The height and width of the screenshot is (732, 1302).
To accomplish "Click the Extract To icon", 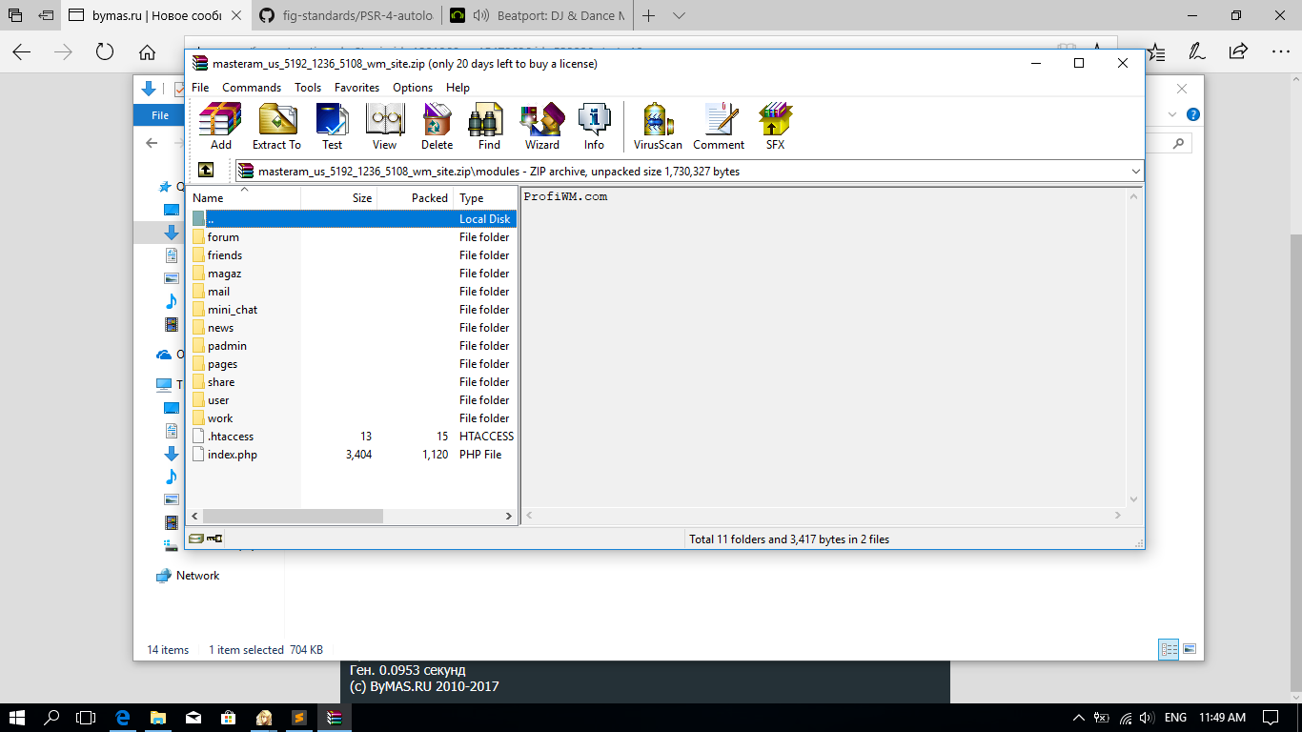I will pyautogui.click(x=276, y=126).
